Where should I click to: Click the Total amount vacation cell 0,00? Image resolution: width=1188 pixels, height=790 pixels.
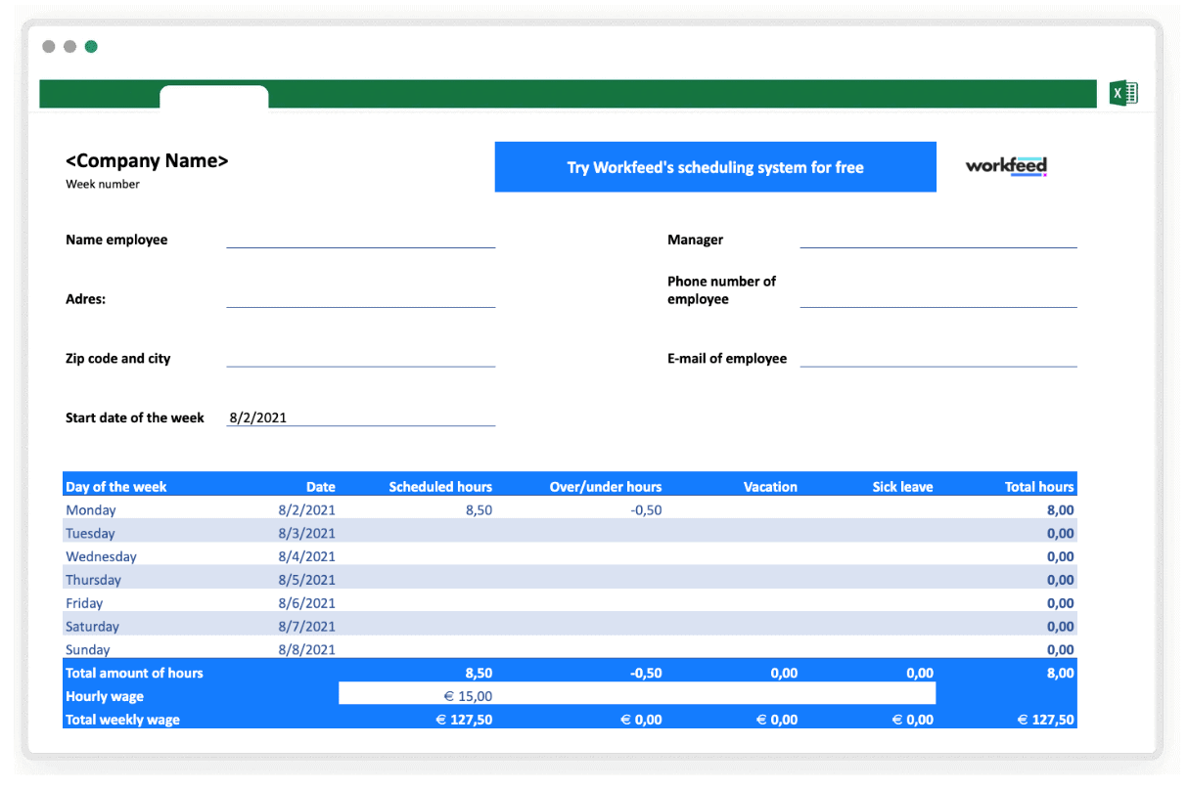(784, 673)
